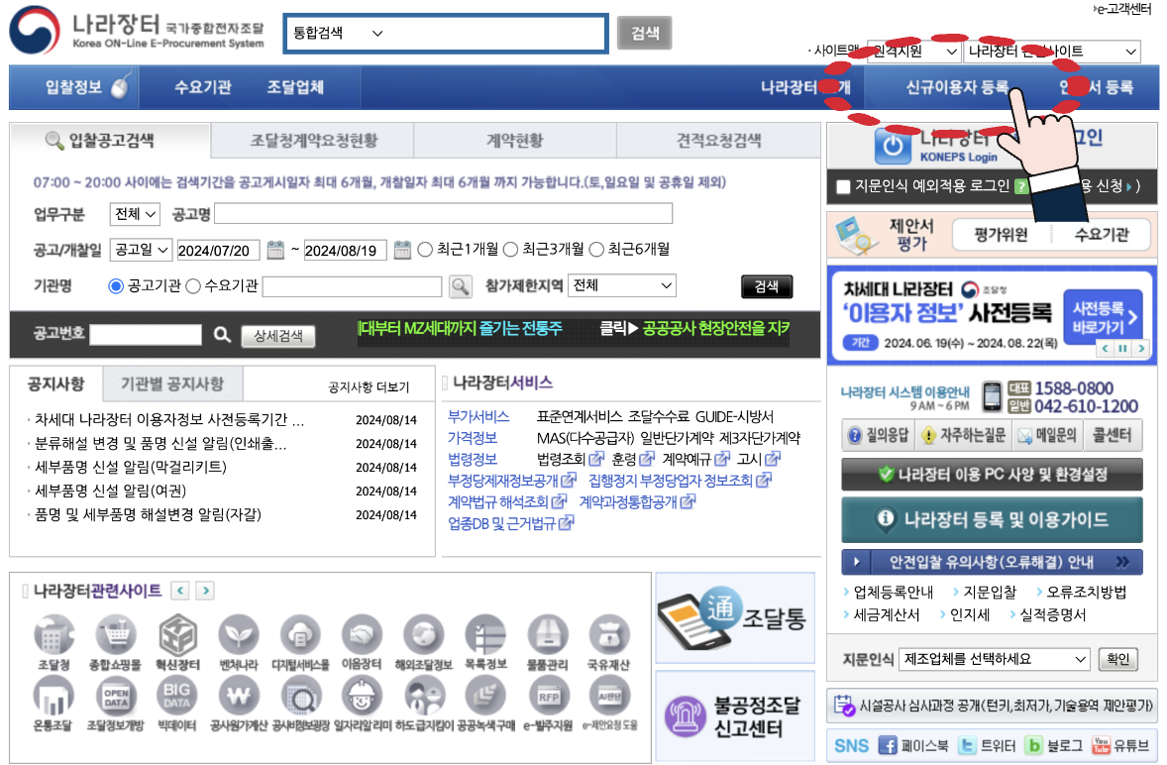Open the 조달업체 main menu
This screenshot has width=1167, height=765.
(295, 87)
